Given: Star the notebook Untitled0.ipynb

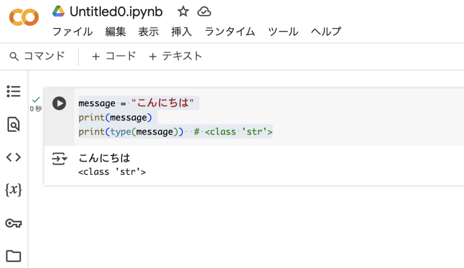Looking at the screenshot, I should 183,12.
